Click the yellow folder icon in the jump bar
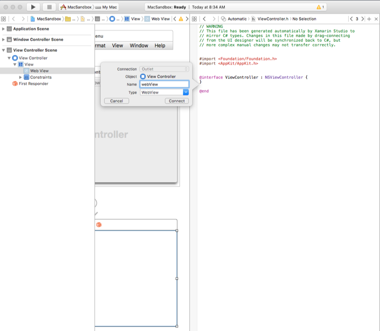Viewport: 380px width, 331px height. point(68,19)
